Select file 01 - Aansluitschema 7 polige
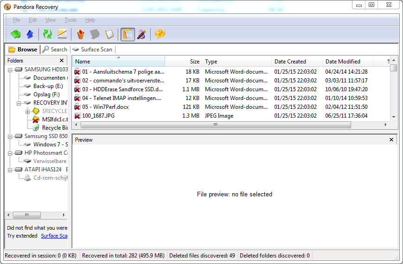 [x=123, y=72]
